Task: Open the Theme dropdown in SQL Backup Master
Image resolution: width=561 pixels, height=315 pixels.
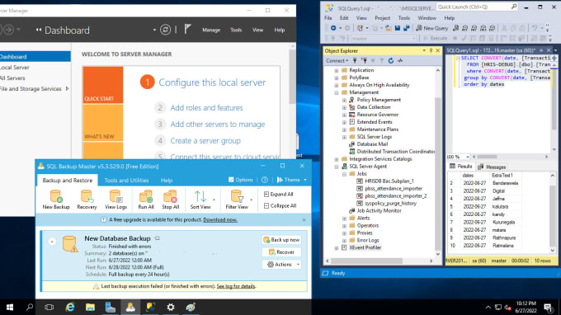Action: pyautogui.click(x=292, y=180)
